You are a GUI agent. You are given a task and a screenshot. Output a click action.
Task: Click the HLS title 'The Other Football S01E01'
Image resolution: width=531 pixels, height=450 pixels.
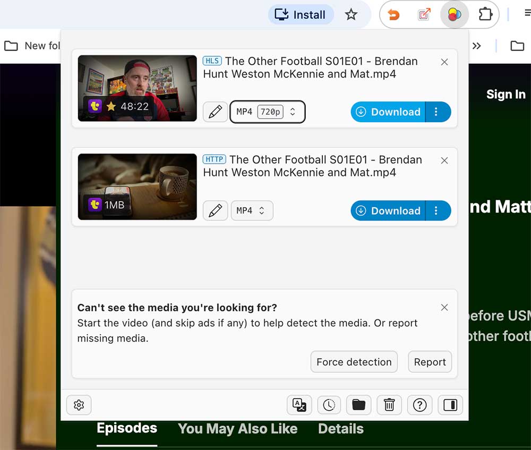pyautogui.click(x=310, y=67)
